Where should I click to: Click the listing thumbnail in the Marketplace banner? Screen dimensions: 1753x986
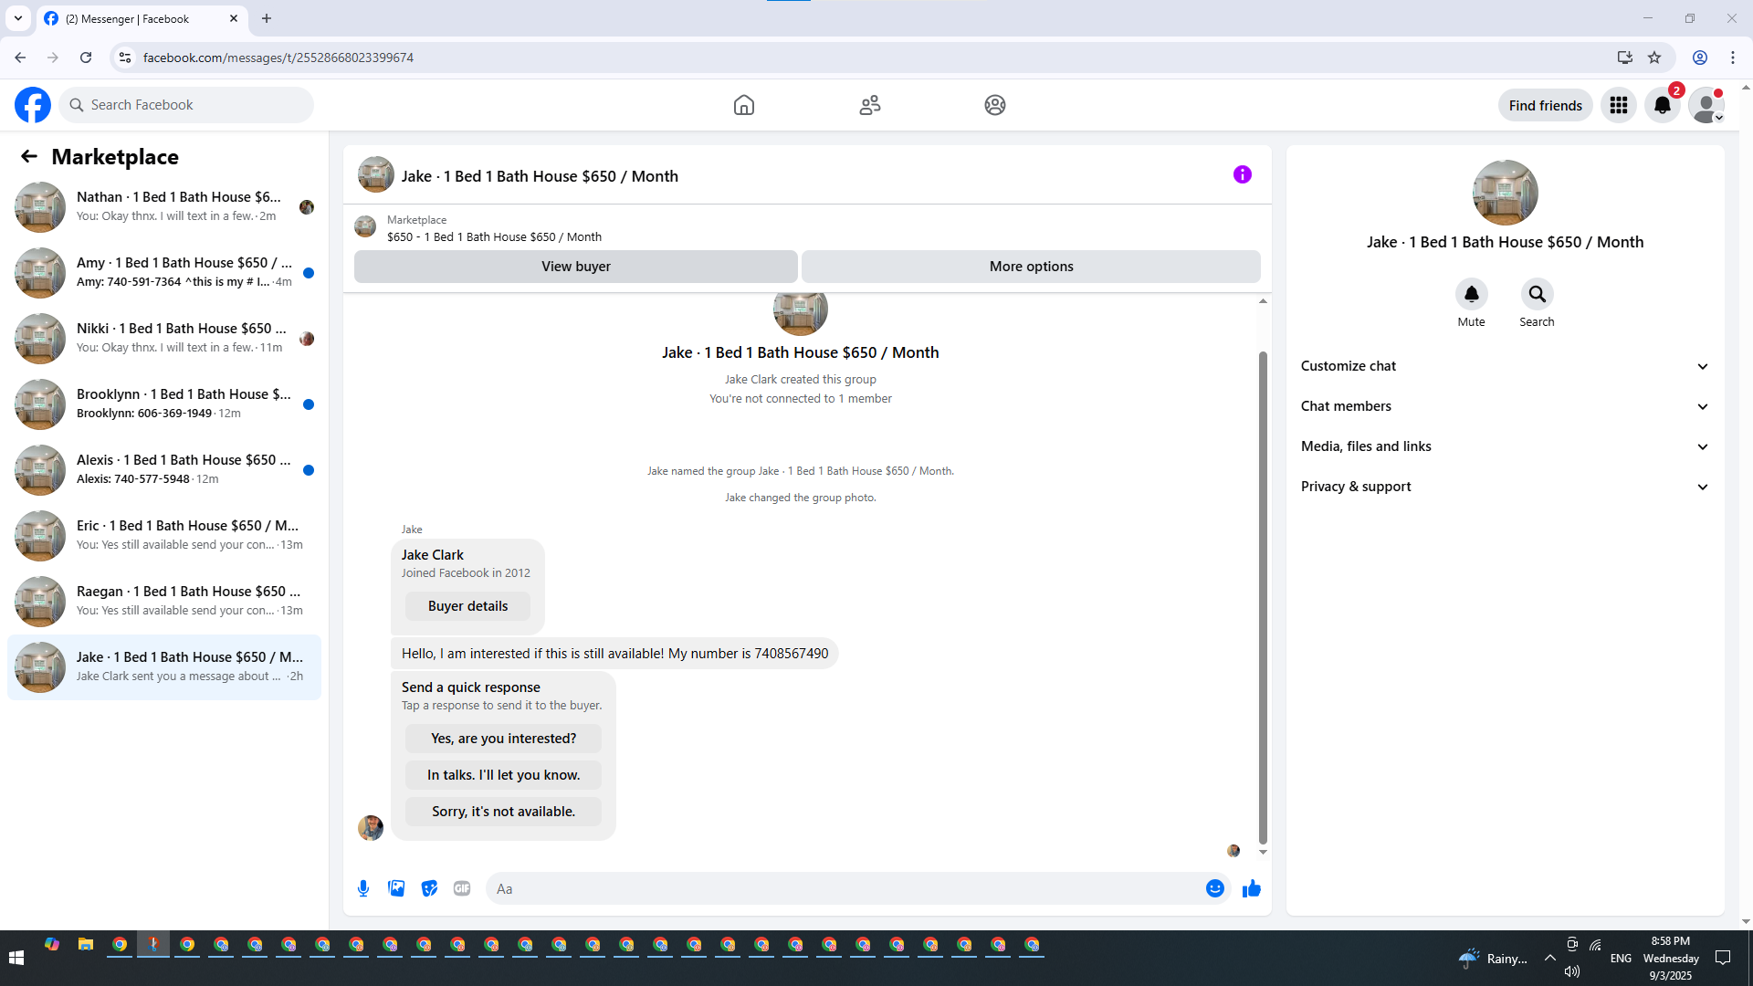pyautogui.click(x=365, y=226)
